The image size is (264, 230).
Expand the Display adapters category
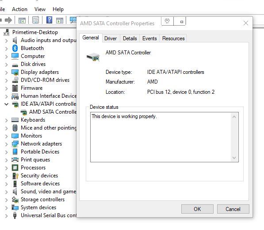(6, 73)
